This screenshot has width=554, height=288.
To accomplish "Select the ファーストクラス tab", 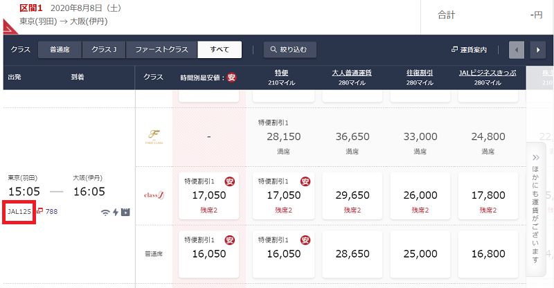I will pos(161,49).
